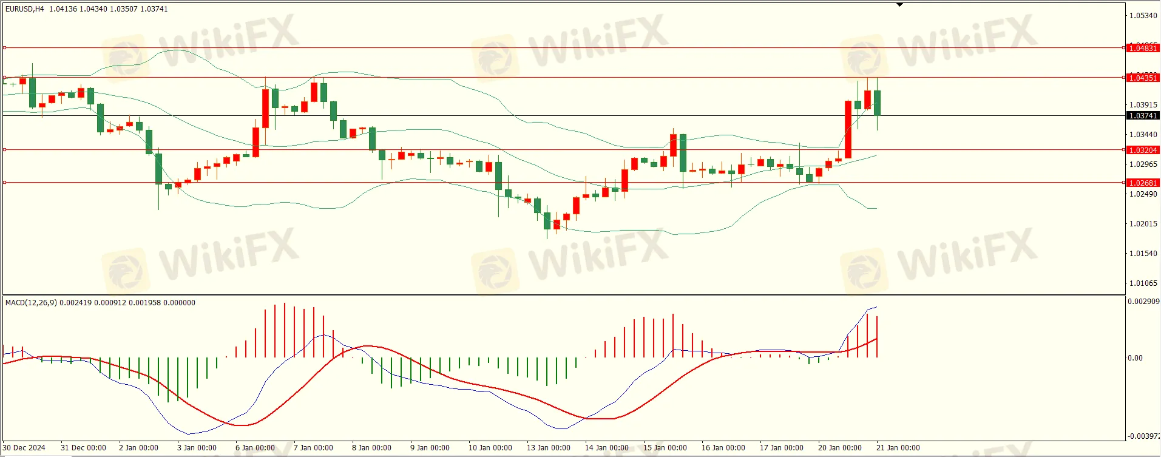Screen dimensions: 1161x457
Task: Click the 10 Jan 00:00 date label
Action: [490, 448]
